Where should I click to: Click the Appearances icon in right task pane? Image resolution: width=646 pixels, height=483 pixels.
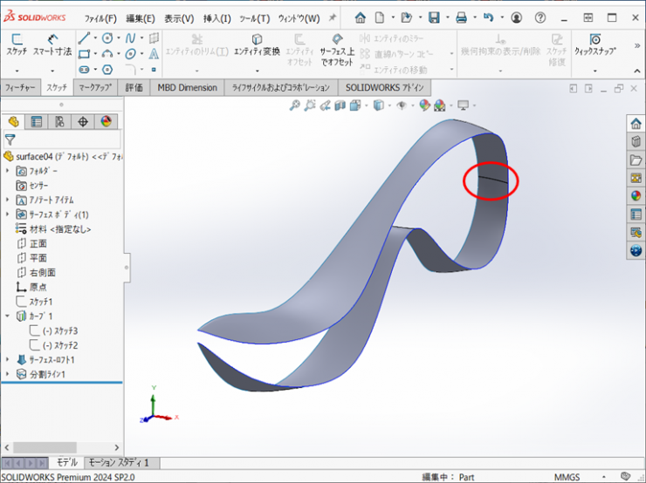coord(636,196)
